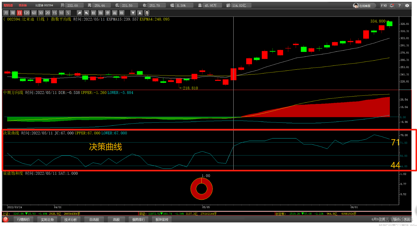Switch to weekly 周 period
This screenshot has height=226, width=417.
pyautogui.click(x=13, y=13)
